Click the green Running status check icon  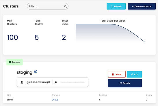pyautogui.click(x=10, y=62)
